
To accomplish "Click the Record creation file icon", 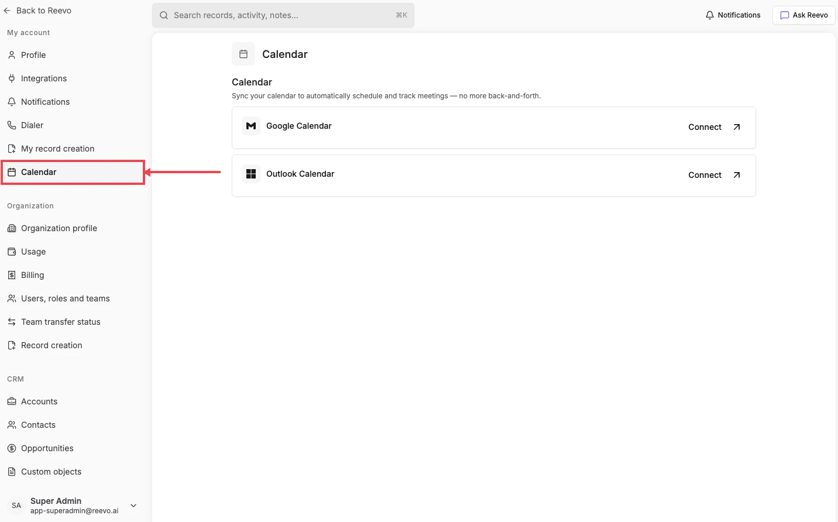I will [12, 345].
